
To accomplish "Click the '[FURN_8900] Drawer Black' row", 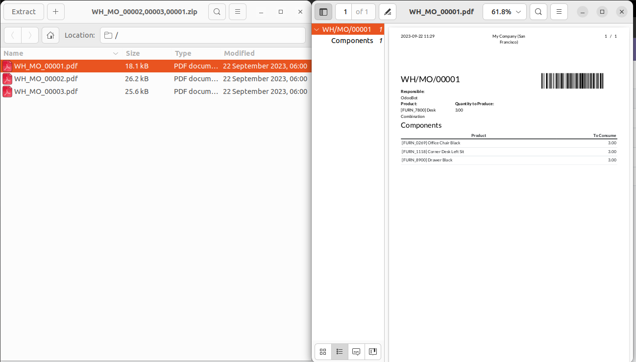I will [x=509, y=160].
